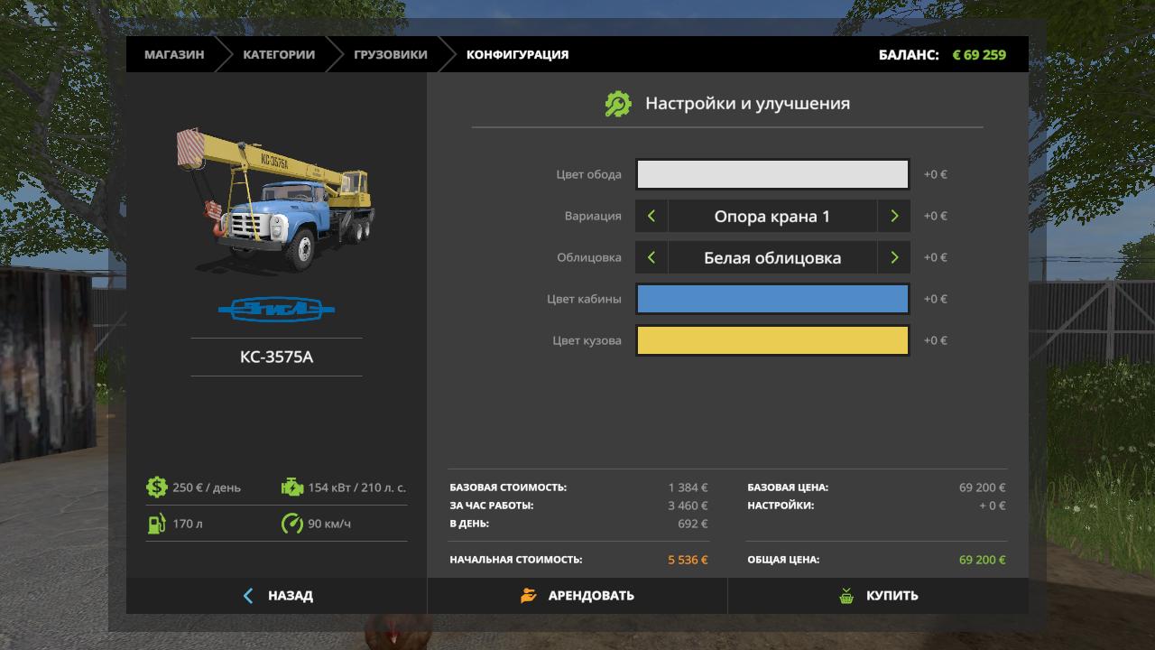Click the fuel tank capacity icon

157,524
